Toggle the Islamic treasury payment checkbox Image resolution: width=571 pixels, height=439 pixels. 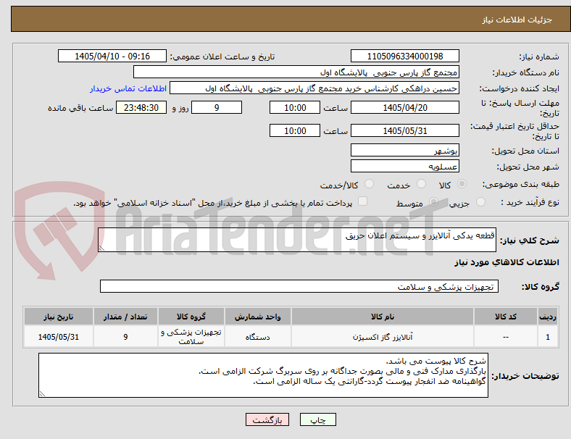pyautogui.click(x=363, y=201)
